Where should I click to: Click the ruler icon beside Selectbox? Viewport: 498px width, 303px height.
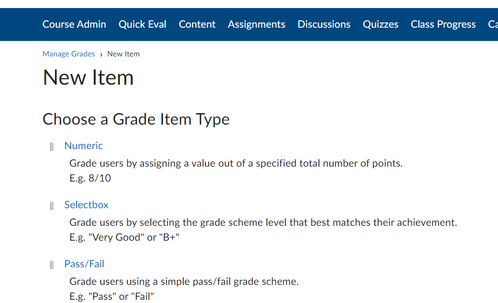point(52,206)
